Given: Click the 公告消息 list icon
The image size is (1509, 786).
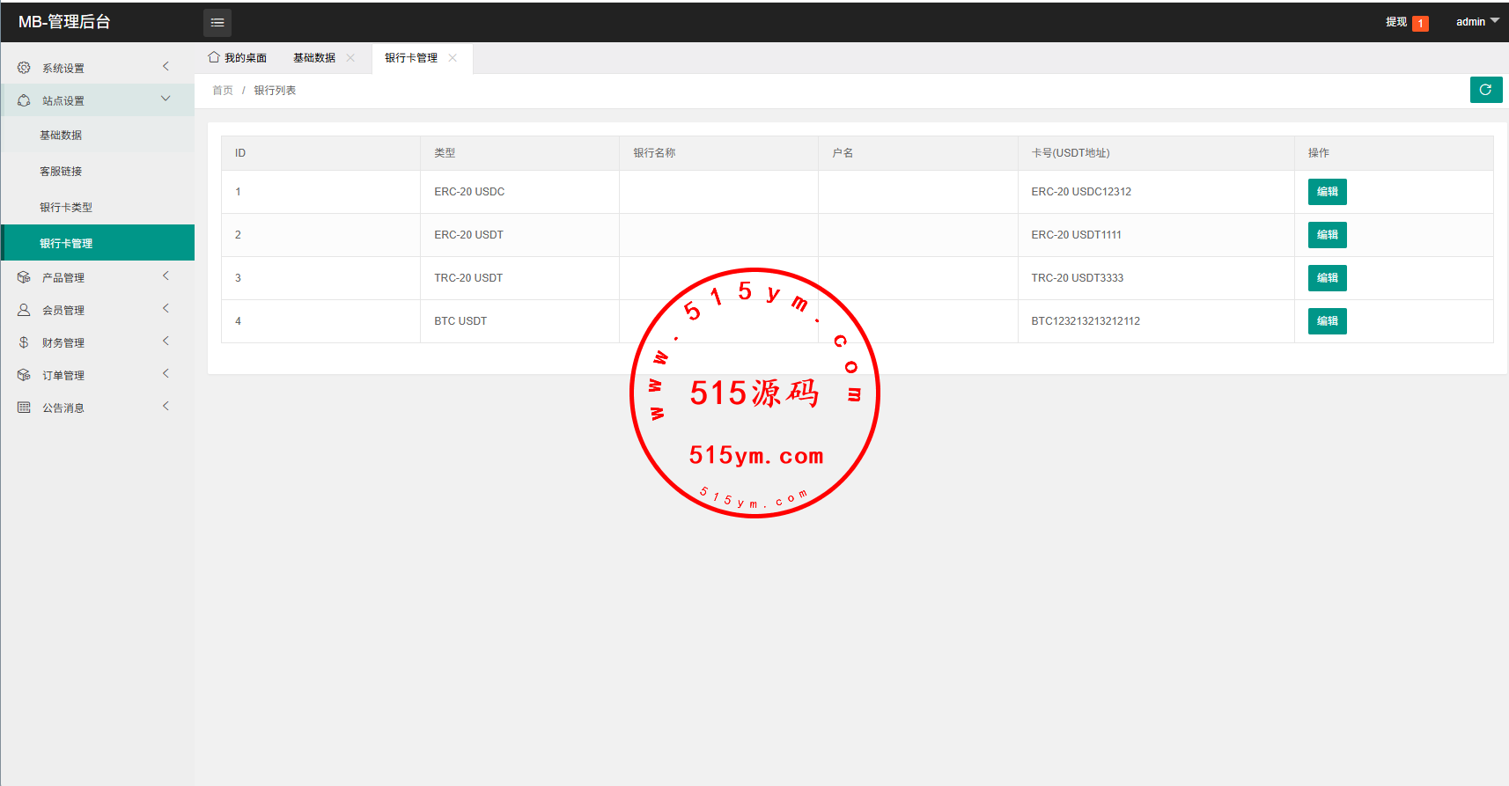Looking at the screenshot, I should tap(24, 408).
